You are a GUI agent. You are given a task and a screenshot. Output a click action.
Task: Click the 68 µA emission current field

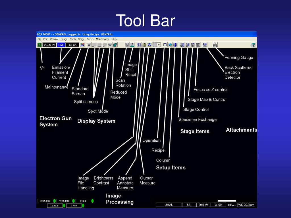72,45
